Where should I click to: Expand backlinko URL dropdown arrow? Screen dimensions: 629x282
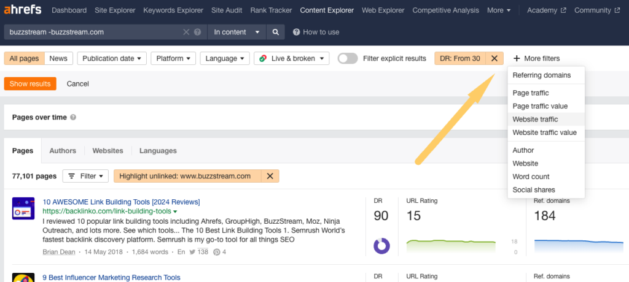tap(175, 211)
